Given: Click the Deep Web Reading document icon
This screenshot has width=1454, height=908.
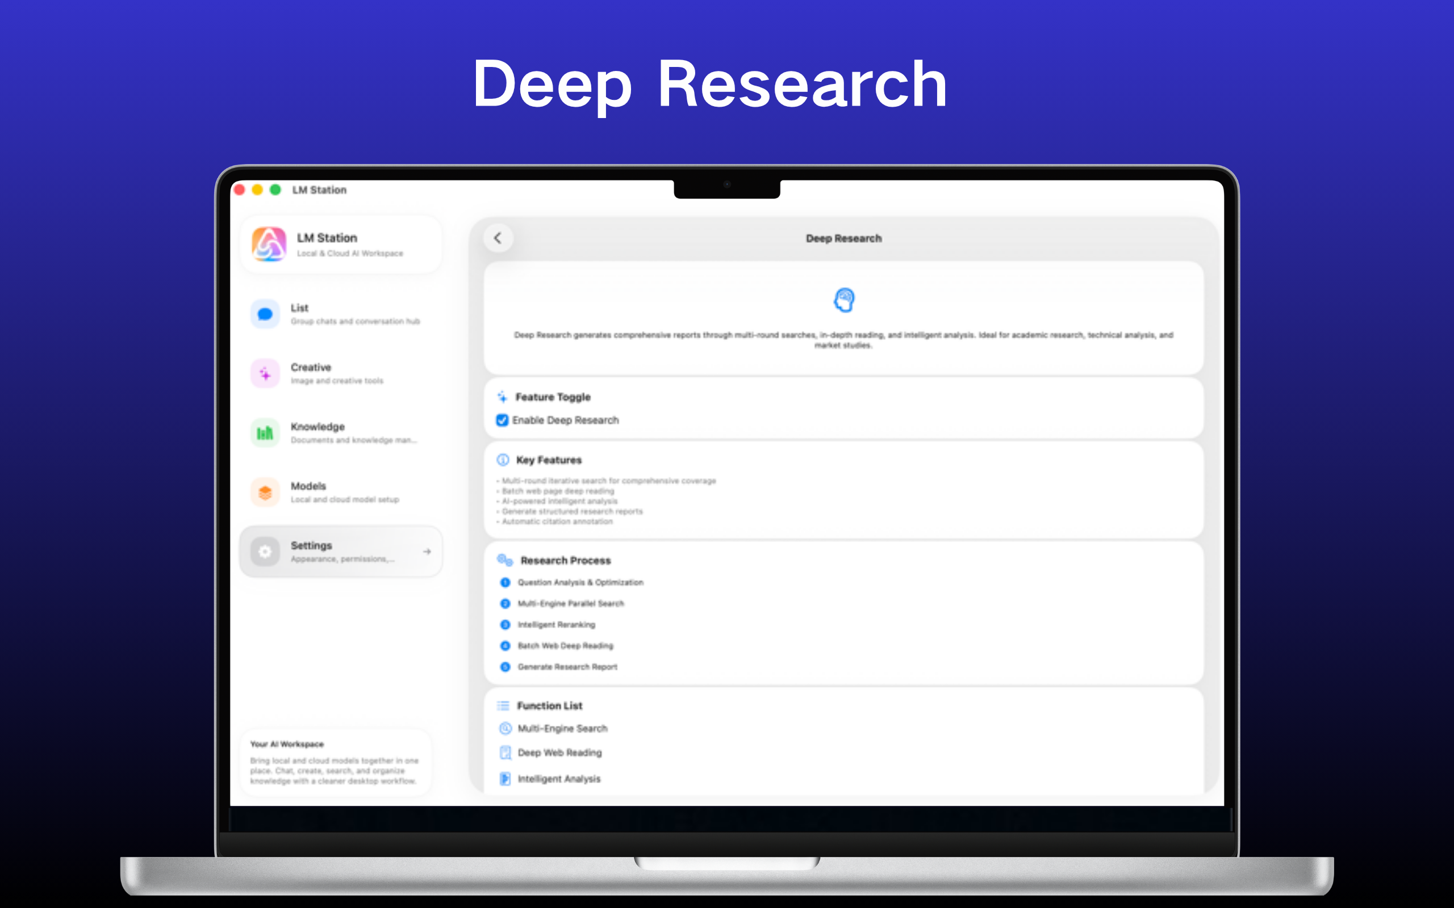Looking at the screenshot, I should coord(505,753).
